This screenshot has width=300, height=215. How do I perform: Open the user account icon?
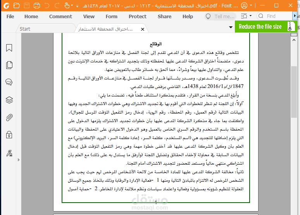click(x=244, y=5)
